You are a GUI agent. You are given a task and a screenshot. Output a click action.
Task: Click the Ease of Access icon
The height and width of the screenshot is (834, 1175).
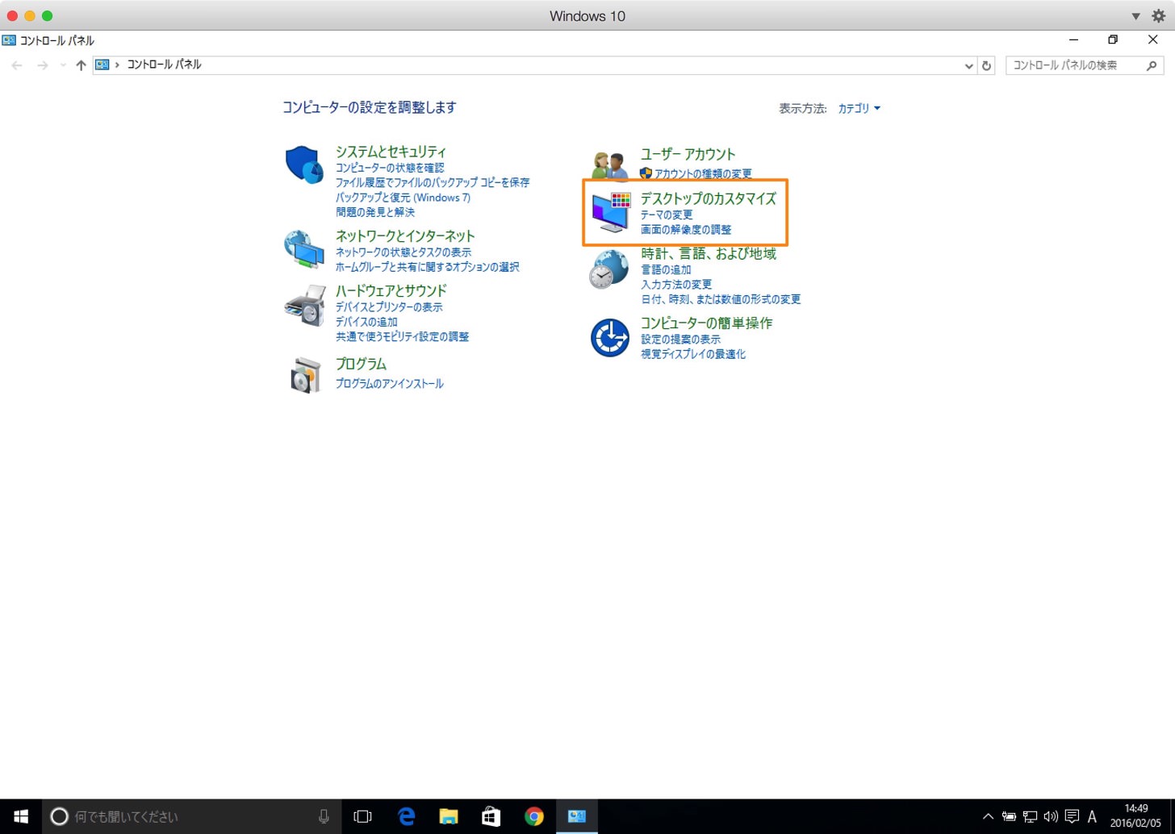[x=609, y=337]
